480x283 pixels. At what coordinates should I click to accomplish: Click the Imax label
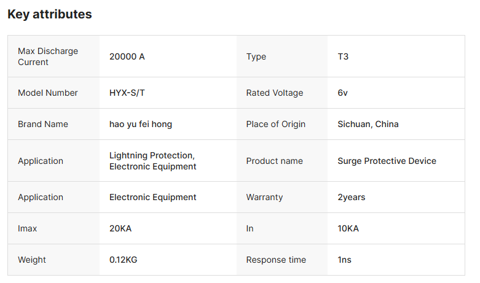28,228
